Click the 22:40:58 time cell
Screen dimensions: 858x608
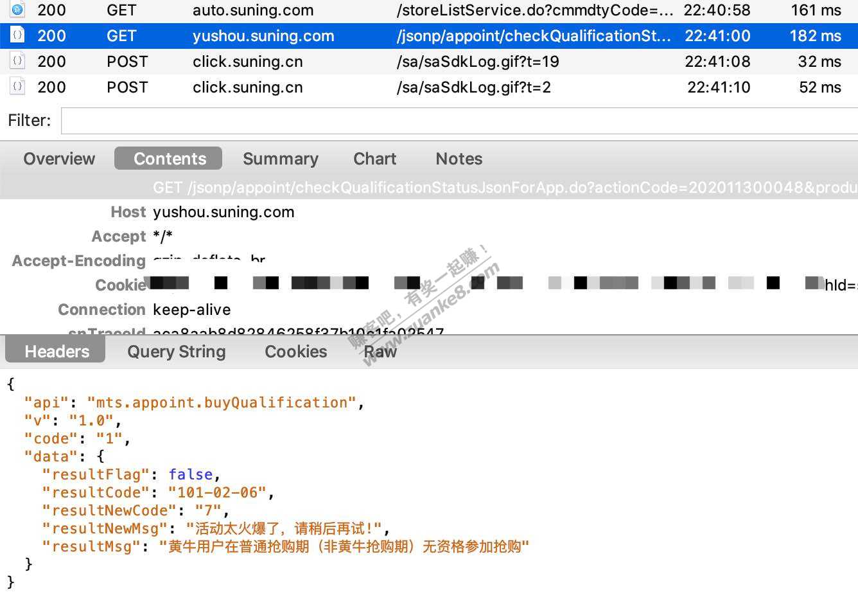point(717,10)
